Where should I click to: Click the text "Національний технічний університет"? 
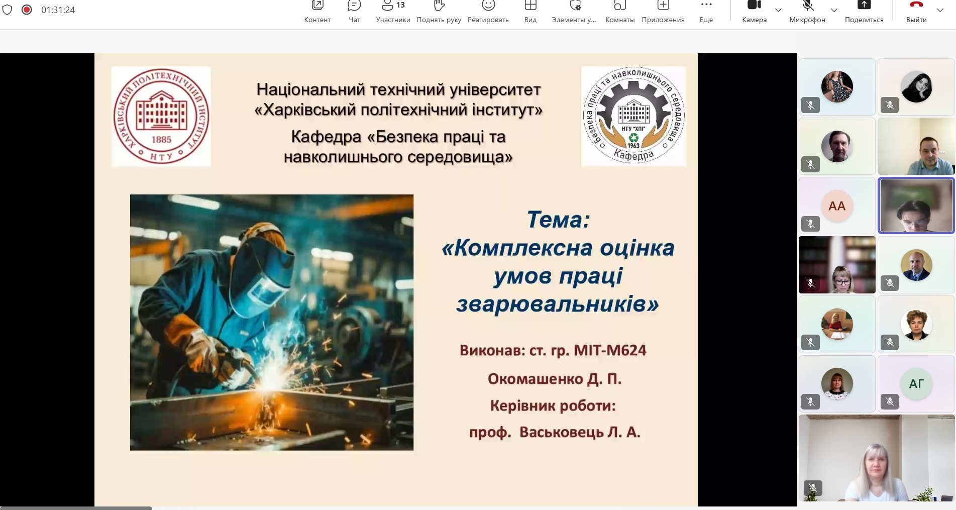(x=398, y=89)
